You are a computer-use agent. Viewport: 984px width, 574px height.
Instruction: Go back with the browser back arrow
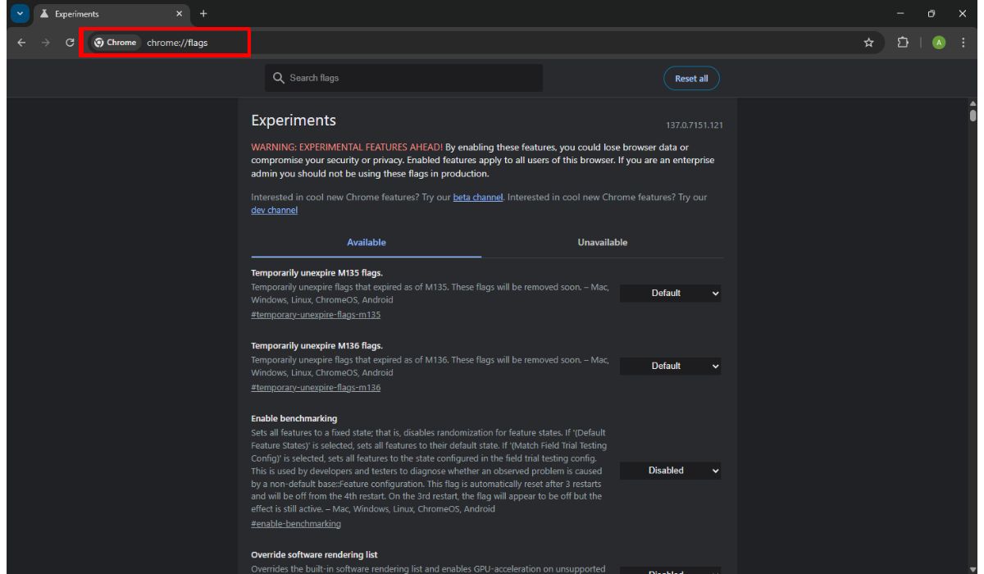[x=21, y=43]
